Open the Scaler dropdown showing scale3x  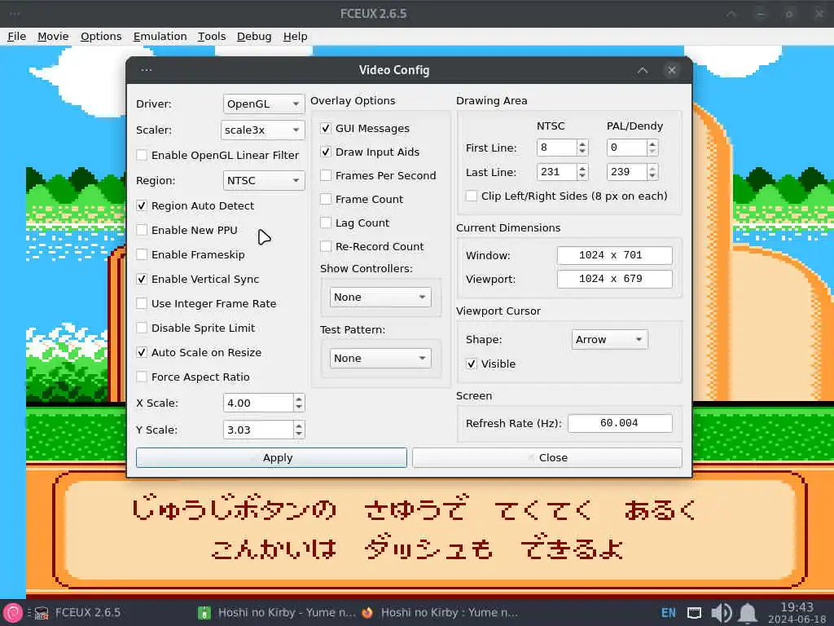pyautogui.click(x=262, y=130)
